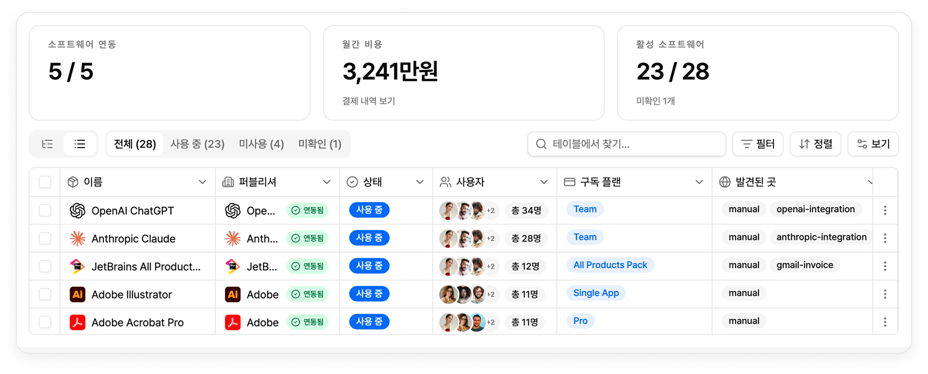Click the JetBrains logo in name column
This screenshot has height=374, width=928.
pyautogui.click(x=77, y=266)
